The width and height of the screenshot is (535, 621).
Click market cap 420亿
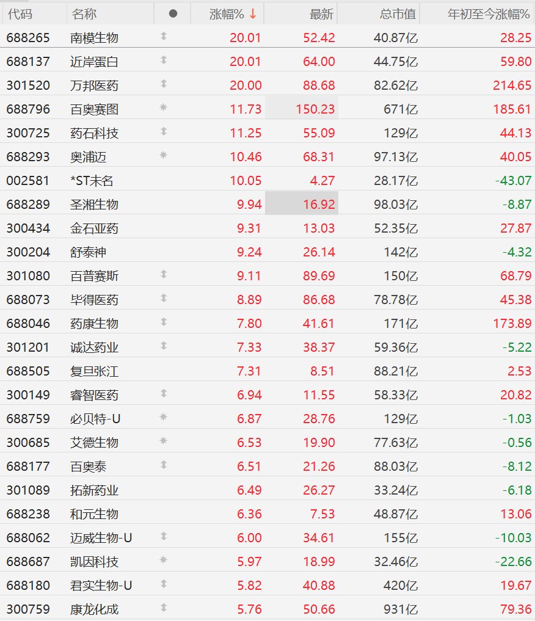pos(401,586)
